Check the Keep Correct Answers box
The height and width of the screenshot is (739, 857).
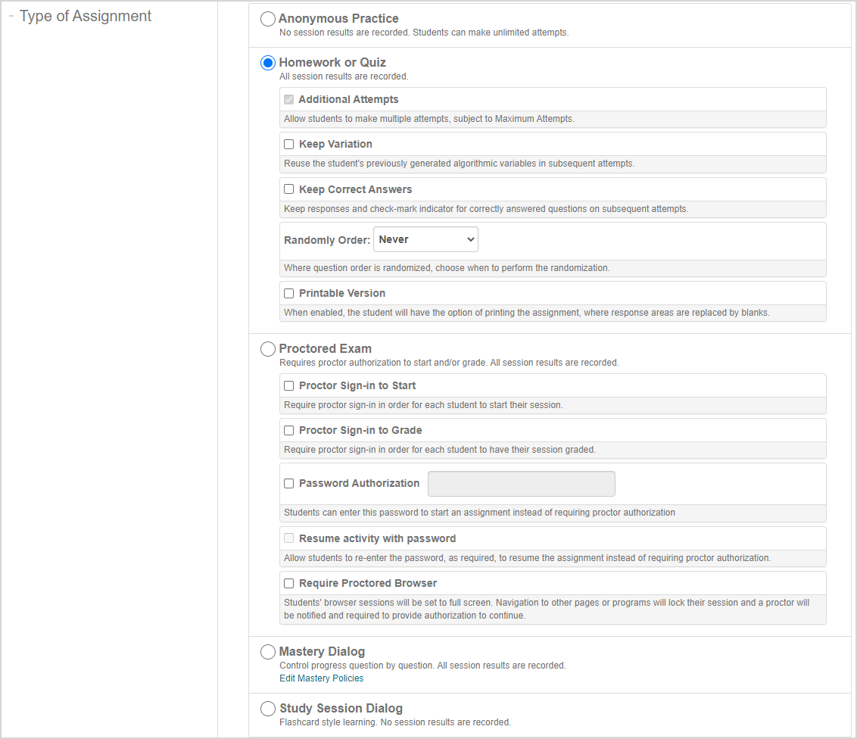[289, 189]
